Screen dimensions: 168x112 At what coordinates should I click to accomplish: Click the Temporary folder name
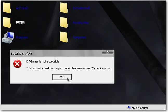point(79,37)
